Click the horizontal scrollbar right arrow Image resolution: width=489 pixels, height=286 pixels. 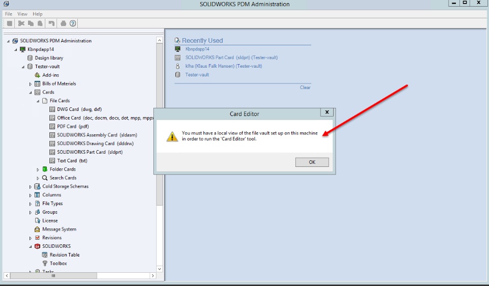pyautogui.click(x=152, y=276)
